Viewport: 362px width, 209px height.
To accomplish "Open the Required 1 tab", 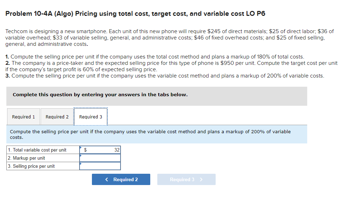I will [x=23, y=117].
